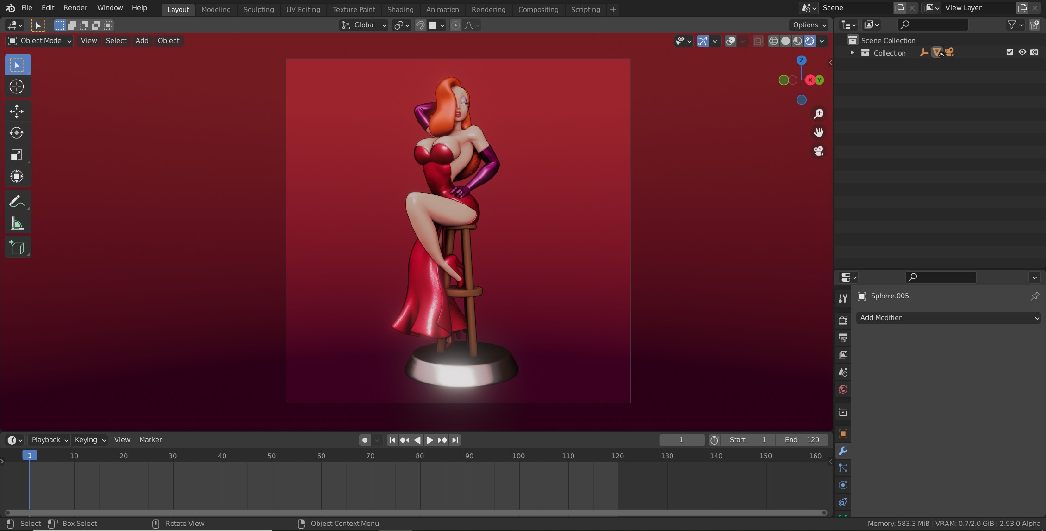Select the Select Box tool
Screen dimensions: 1046x531
pos(18,65)
